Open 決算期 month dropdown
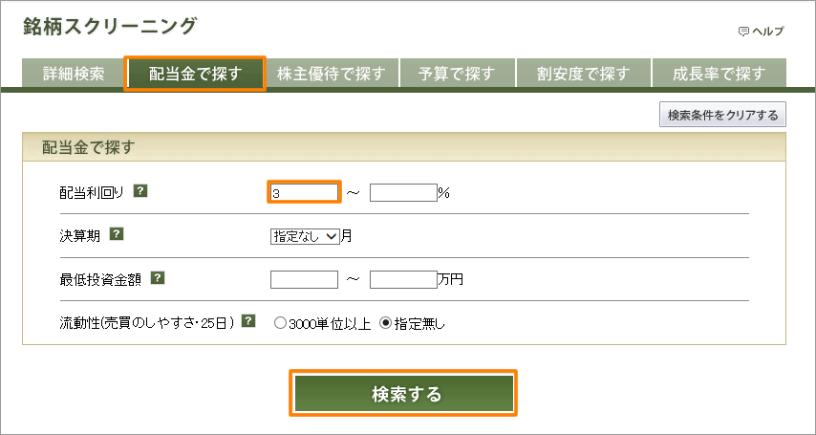 305,236
